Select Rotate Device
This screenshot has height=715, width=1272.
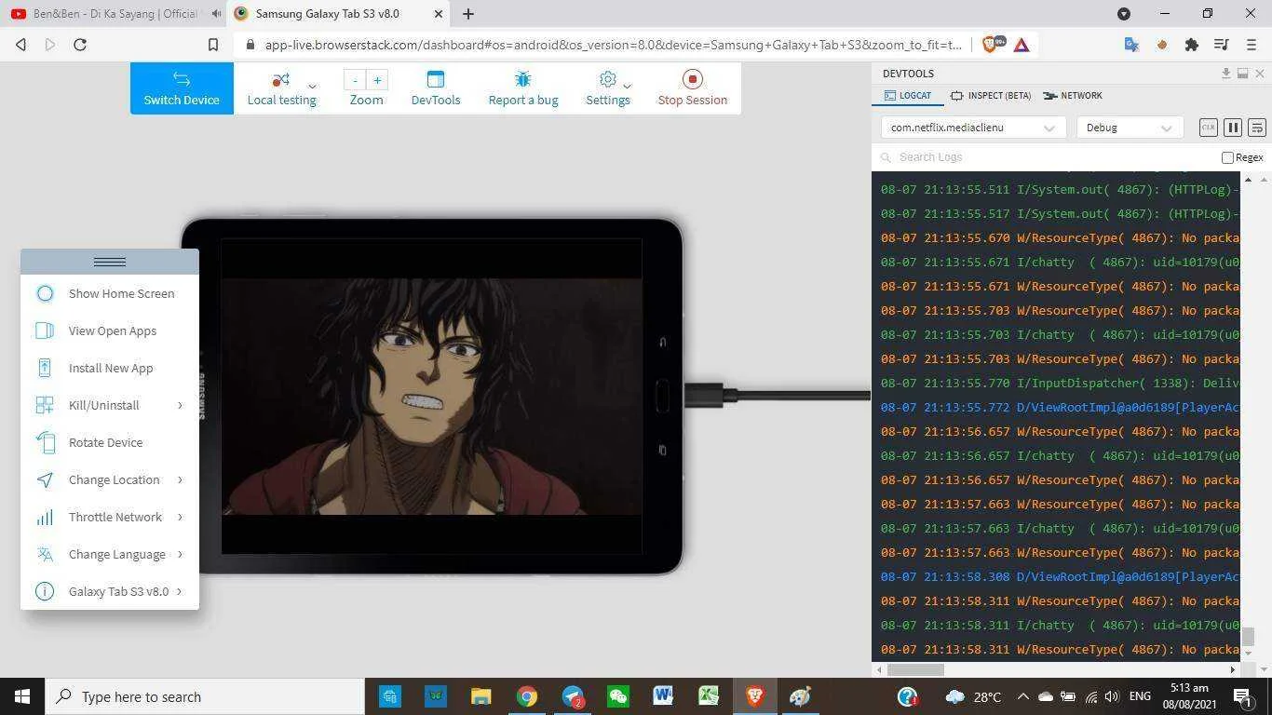[x=110, y=442]
